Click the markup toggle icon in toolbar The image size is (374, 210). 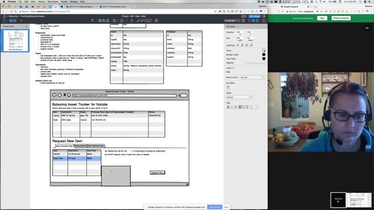(156, 21)
